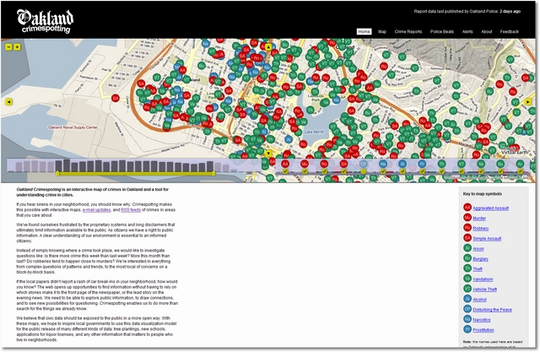Pan map right with yellow arrow
This screenshot has height=352, width=540.
528,101
